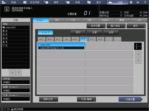Open the 存储 store tab
Viewport: 149px width, 111px height.
(75, 2)
